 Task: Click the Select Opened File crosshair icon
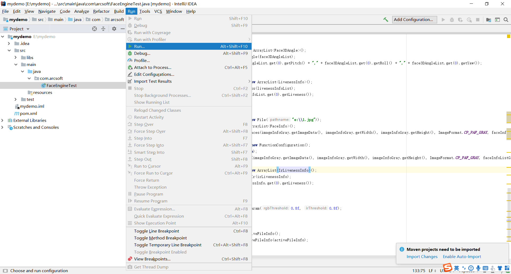click(94, 29)
